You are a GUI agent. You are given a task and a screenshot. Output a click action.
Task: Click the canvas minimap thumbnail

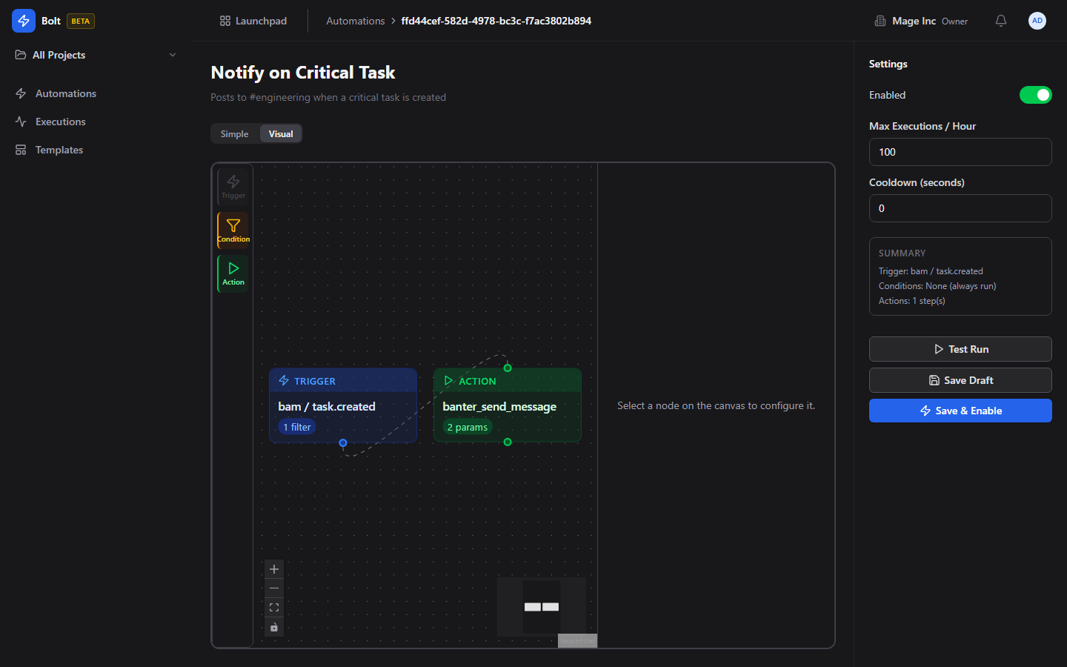(541, 606)
